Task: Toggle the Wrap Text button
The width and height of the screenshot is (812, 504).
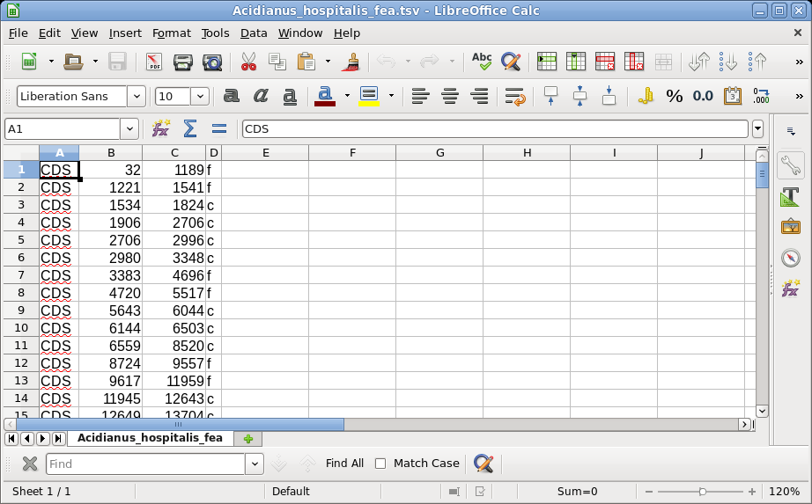Action: pyautogui.click(x=515, y=96)
